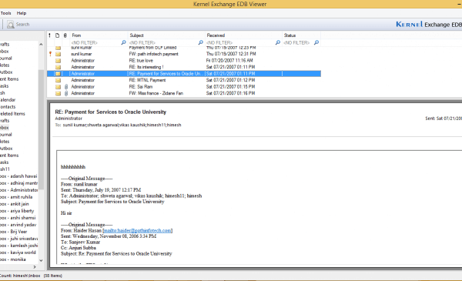Select Contacts folder in tree
The height and width of the screenshot is (281, 462).
pos(8,107)
